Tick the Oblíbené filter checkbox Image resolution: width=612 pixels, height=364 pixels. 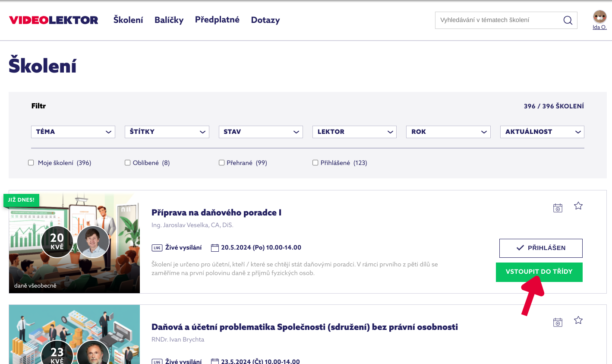tap(128, 163)
